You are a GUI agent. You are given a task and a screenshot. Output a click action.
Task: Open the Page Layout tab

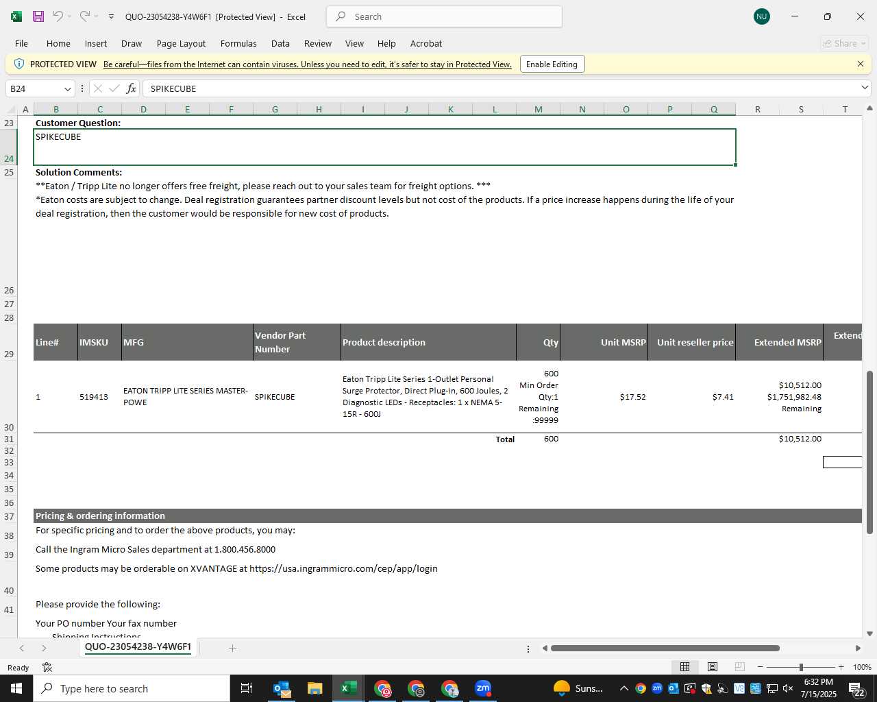[x=181, y=43]
